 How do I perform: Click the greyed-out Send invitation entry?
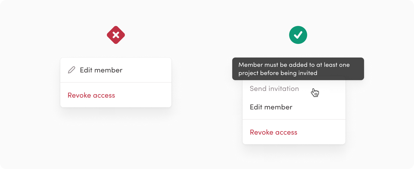(274, 89)
